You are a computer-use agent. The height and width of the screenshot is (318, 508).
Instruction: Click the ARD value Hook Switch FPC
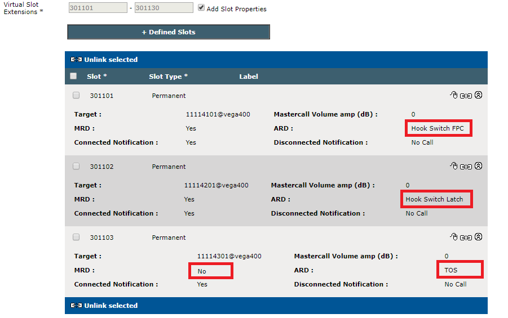coord(438,128)
